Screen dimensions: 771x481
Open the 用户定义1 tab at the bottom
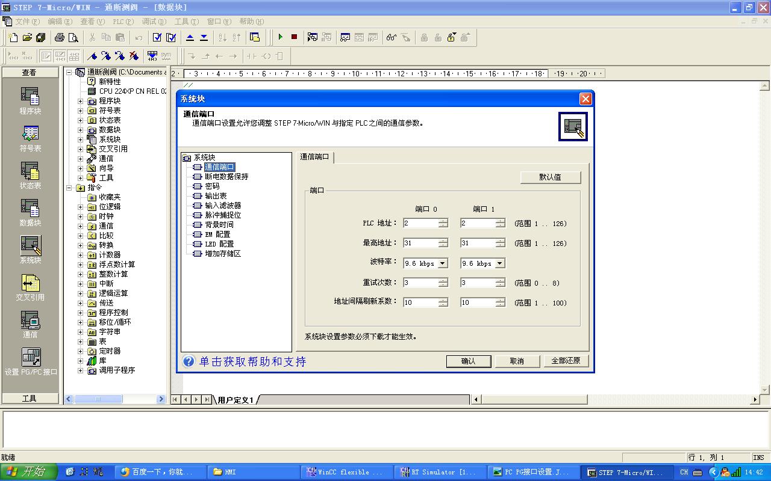236,400
